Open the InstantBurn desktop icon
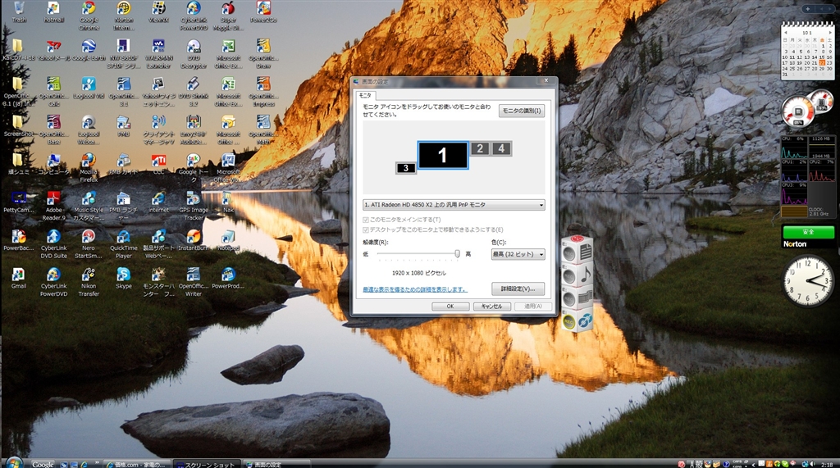The height and width of the screenshot is (468, 840). tap(194, 240)
